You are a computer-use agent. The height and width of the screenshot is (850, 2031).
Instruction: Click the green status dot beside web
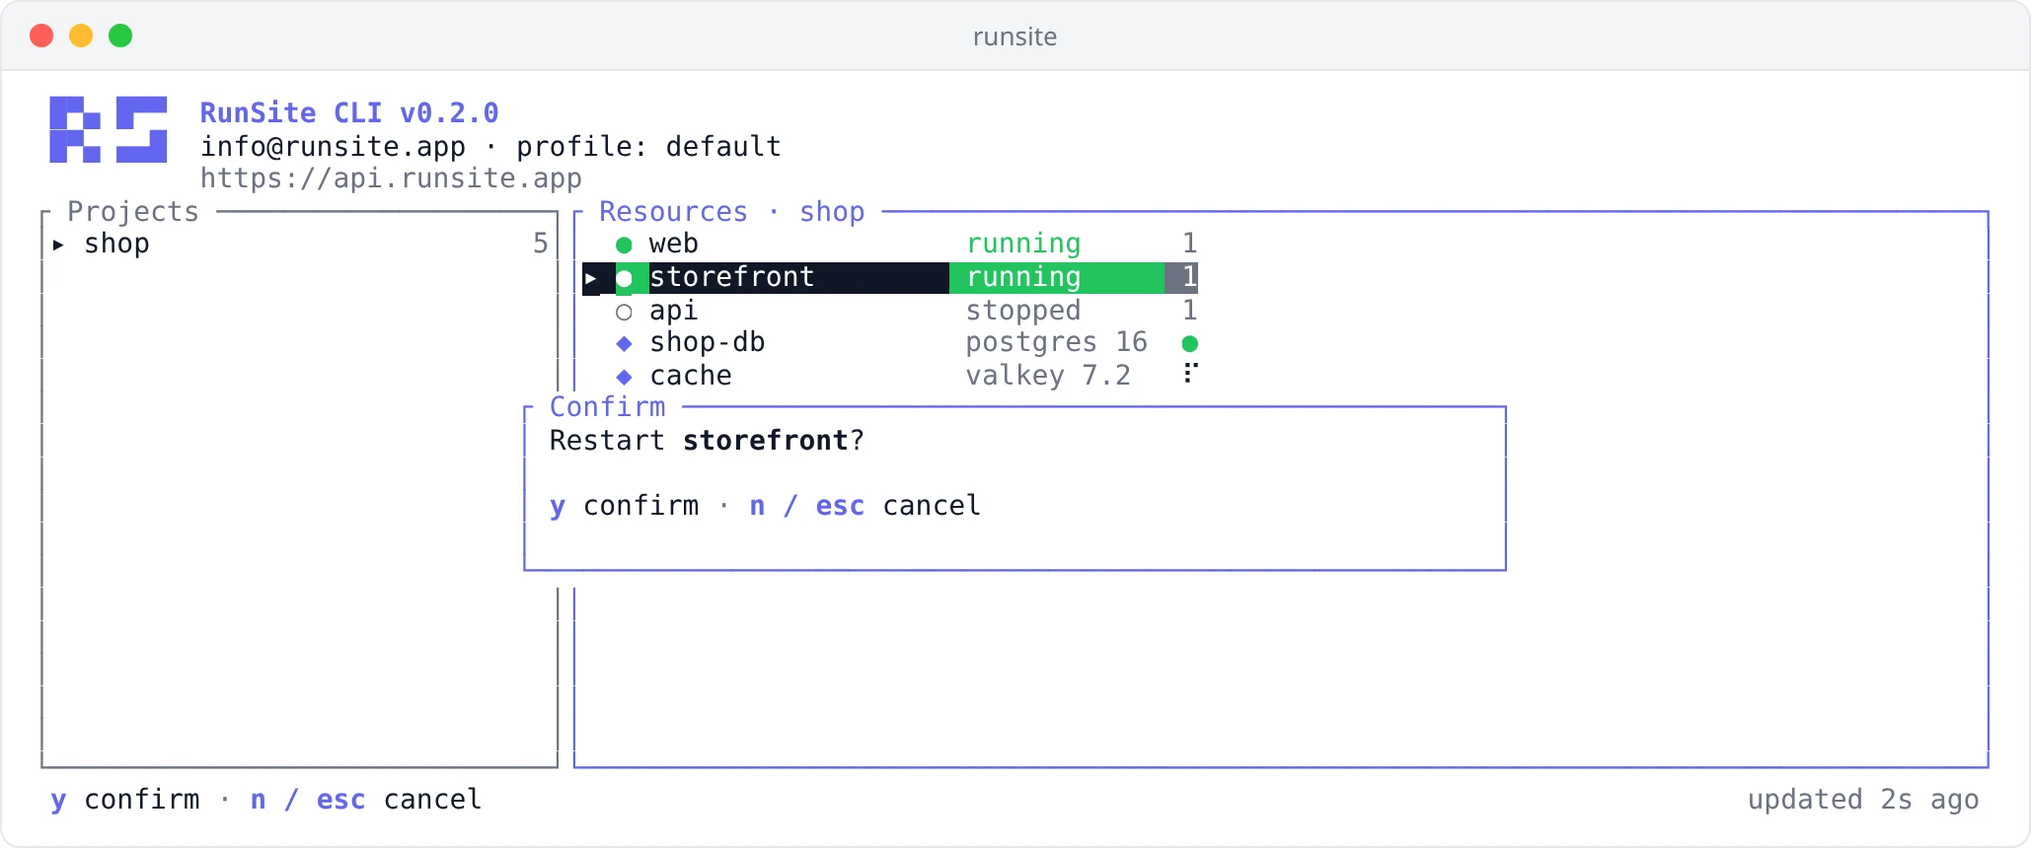pos(624,245)
